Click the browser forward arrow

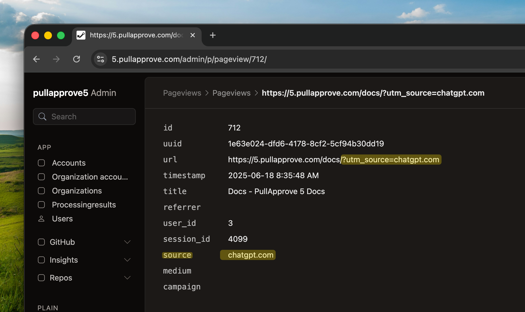click(x=56, y=59)
